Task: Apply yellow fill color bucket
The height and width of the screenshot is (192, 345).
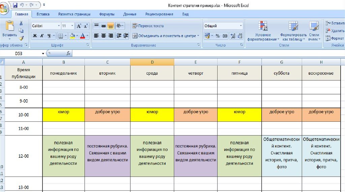Action: tap(72, 36)
